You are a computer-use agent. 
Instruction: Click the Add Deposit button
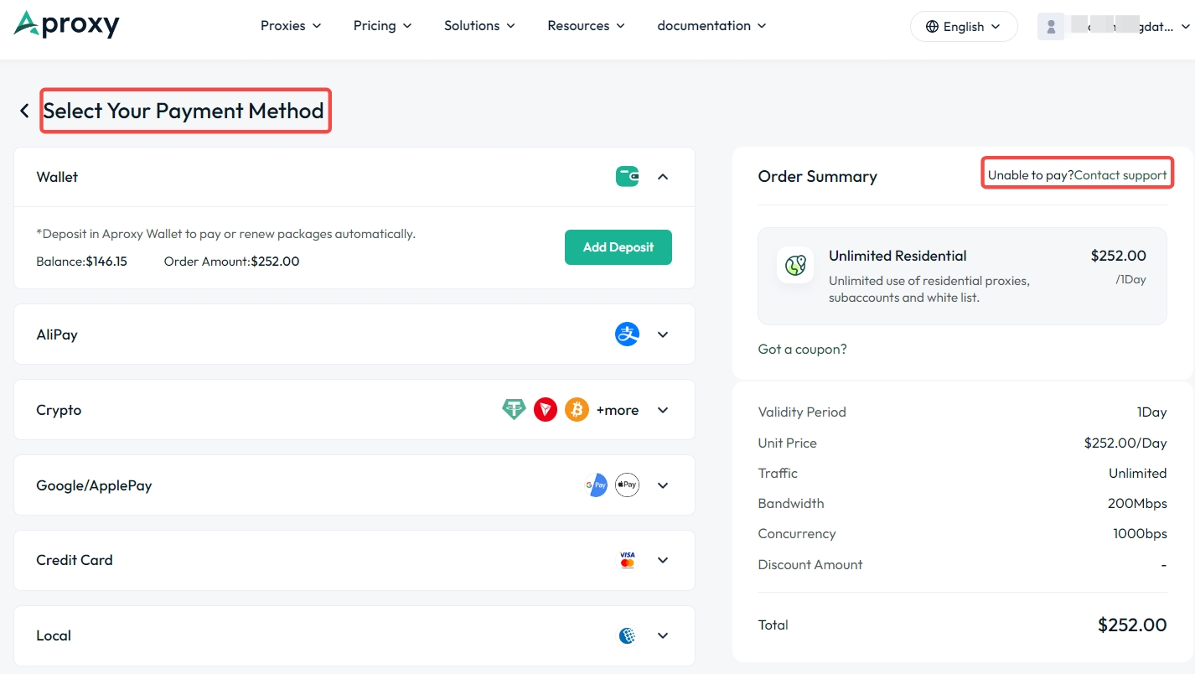[x=618, y=247]
